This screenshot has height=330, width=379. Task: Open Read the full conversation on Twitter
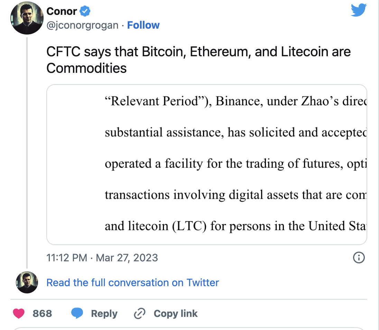[132, 282]
